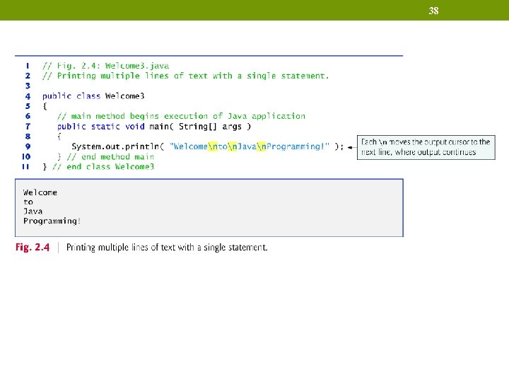Click line number 4

pos(28,96)
